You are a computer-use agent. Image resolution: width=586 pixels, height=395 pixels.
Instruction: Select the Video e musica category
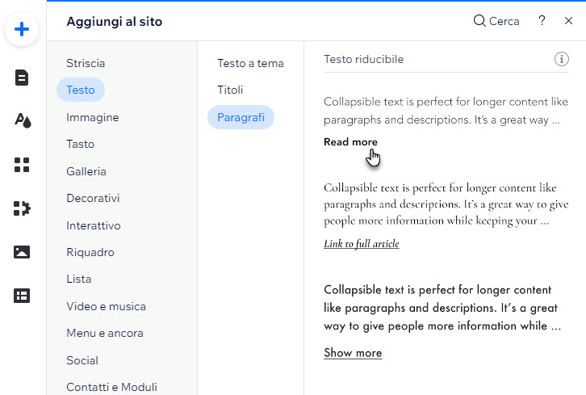(106, 306)
